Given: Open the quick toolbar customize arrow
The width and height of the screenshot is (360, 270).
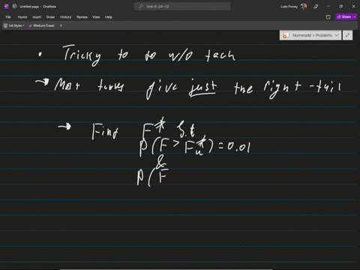Looking at the screenshot, I should pos(61,25).
